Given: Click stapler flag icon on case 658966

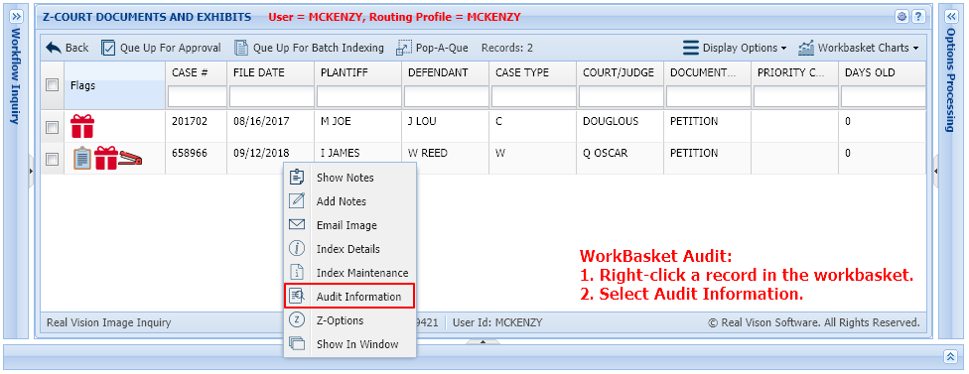Looking at the screenshot, I should 130,159.
